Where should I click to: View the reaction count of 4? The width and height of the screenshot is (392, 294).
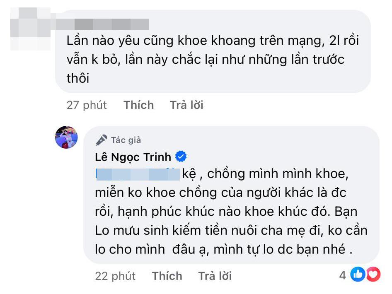(x=343, y=275)
